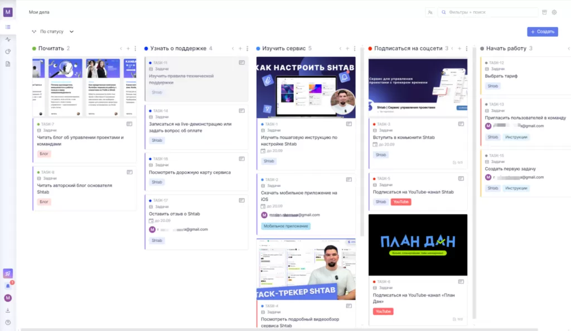Click due date до 20.09 on TASK-1
The height and width of the screenshot is (331, 571).
pyautogui.click(x=272, y=151)
